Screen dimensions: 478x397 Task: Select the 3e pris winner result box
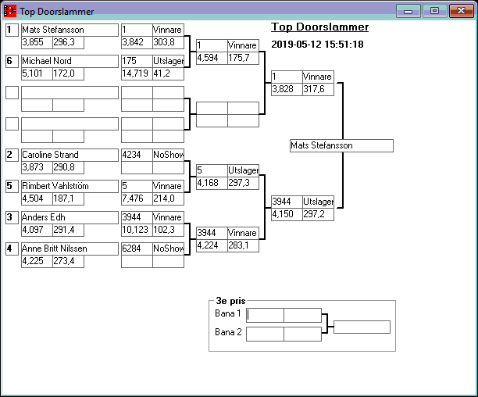click(362, 327)
